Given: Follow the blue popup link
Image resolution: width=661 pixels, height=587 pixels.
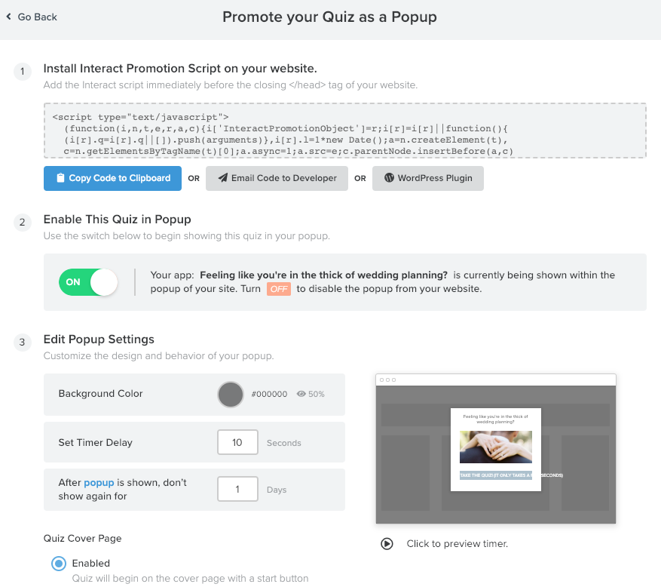Looking at the screenshot, I should [99, 482].
